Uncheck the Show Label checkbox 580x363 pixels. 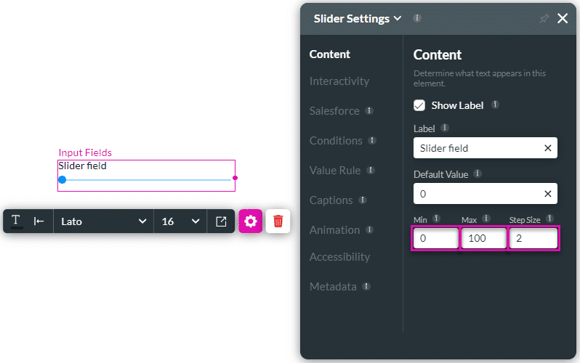tap(419, 105)
